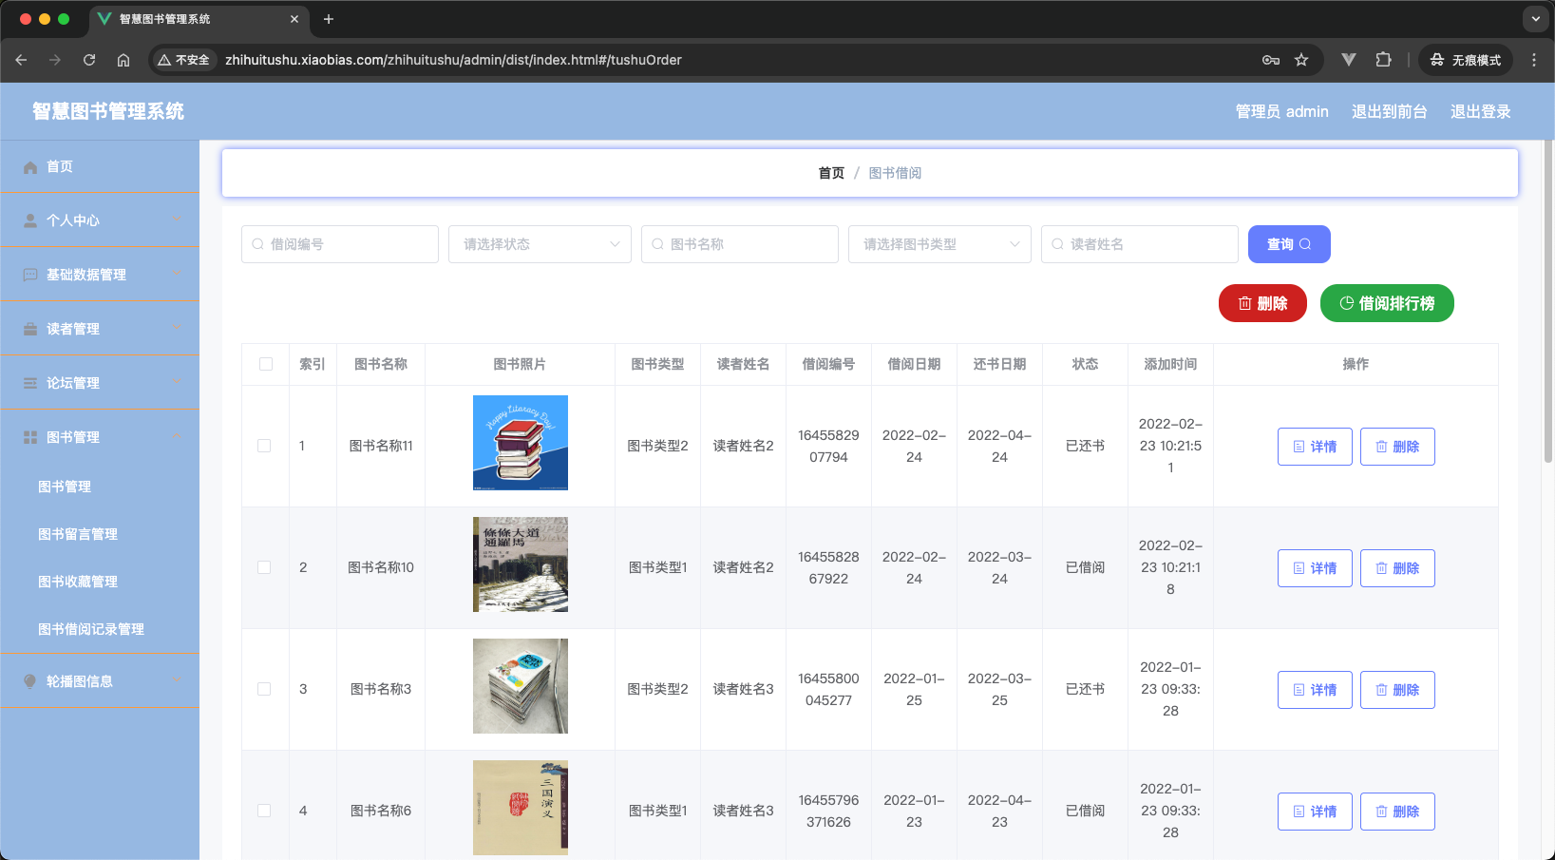Go back with browser back arrow

pyautogui.click(x=21, y=60)
